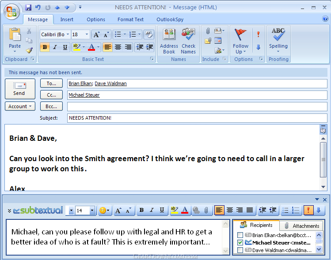Click the Bcc... button

point(51,106)
